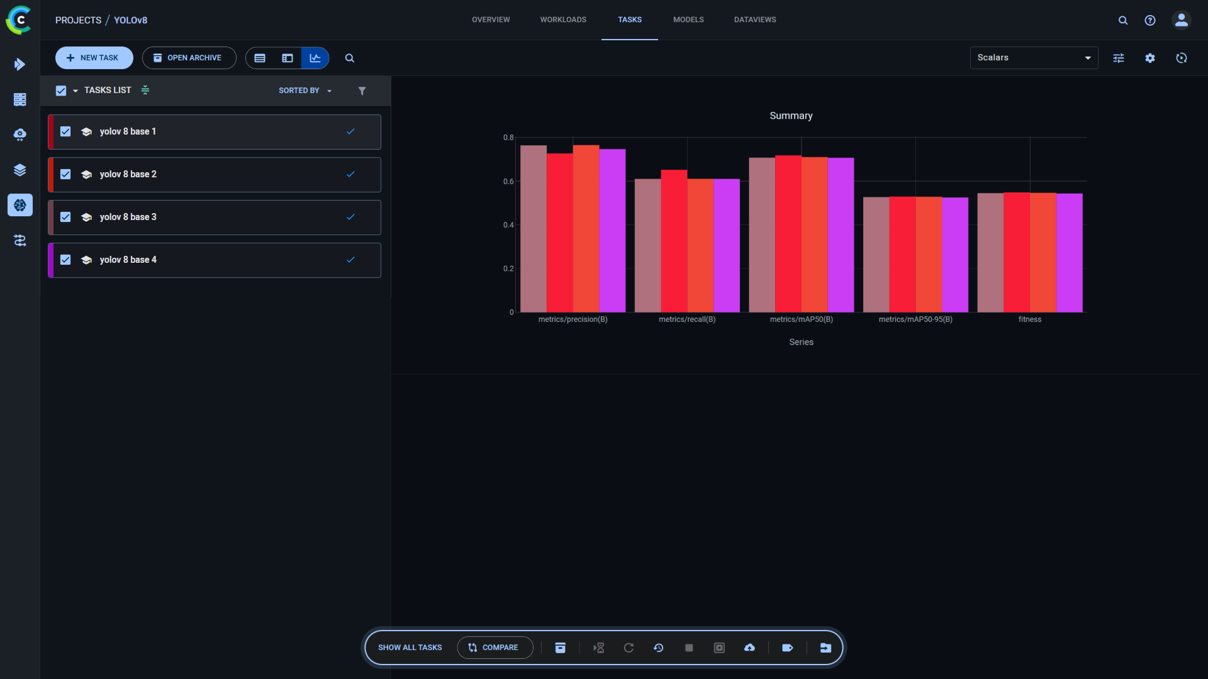Open the user profile avatar
1208x679 pixels.
[1182, 20]
